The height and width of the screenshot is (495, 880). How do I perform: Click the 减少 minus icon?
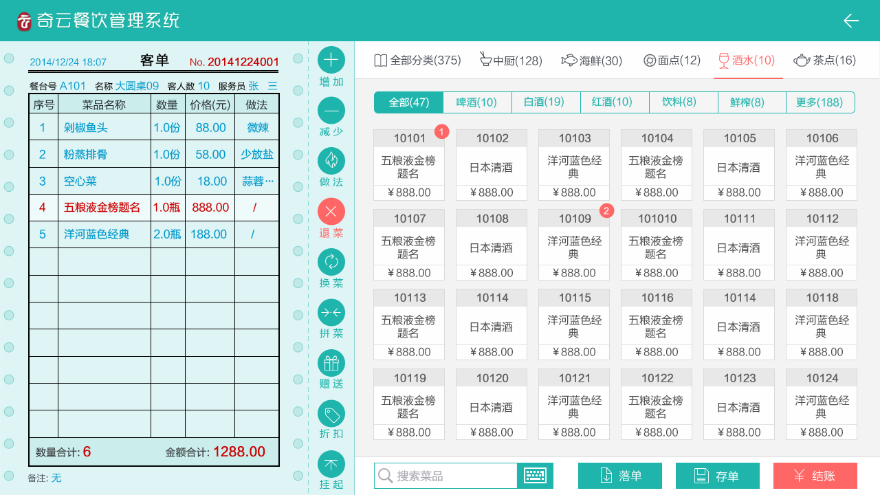click(x=331, y=111)
